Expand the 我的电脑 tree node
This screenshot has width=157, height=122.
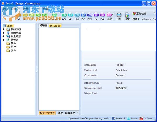coord(4,33)
